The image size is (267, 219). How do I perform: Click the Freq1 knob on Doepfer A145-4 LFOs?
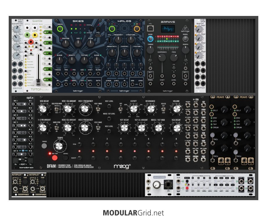tap(199, 29)
